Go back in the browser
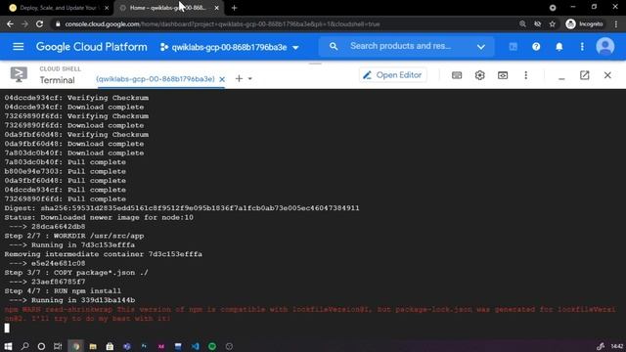626x352 pixels. (x=10, y=23)
